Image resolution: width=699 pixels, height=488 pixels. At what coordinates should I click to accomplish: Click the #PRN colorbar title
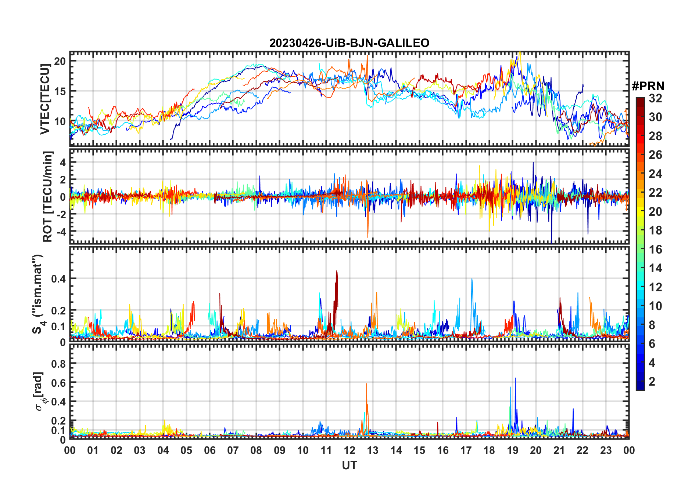(648, 86)
